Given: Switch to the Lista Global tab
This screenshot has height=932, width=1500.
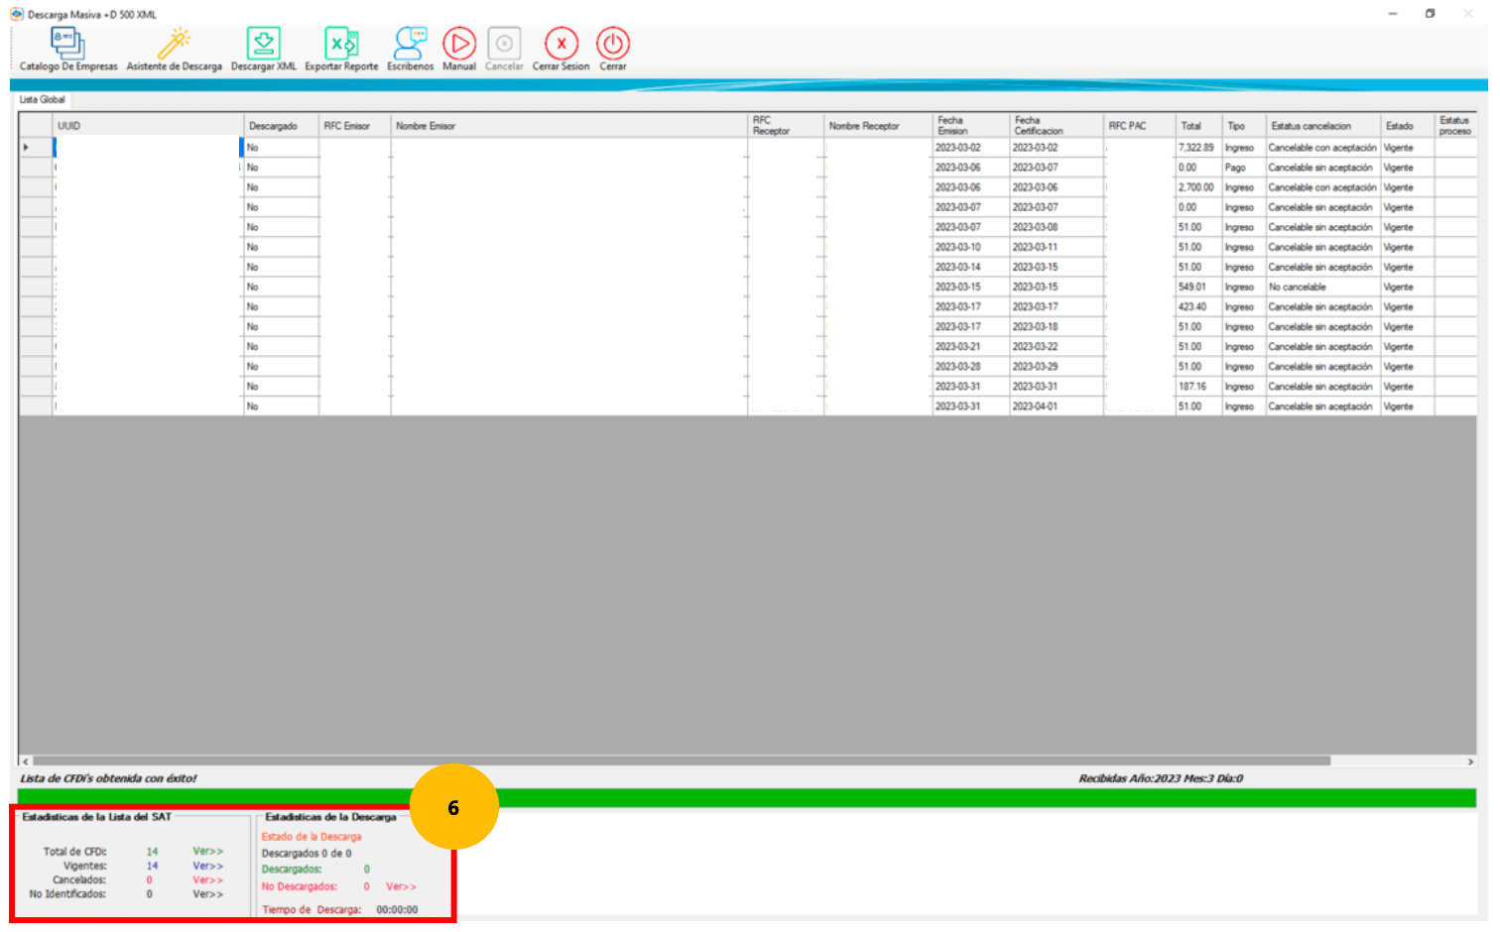Looking at the screenshot, I should tap(42, 99).
